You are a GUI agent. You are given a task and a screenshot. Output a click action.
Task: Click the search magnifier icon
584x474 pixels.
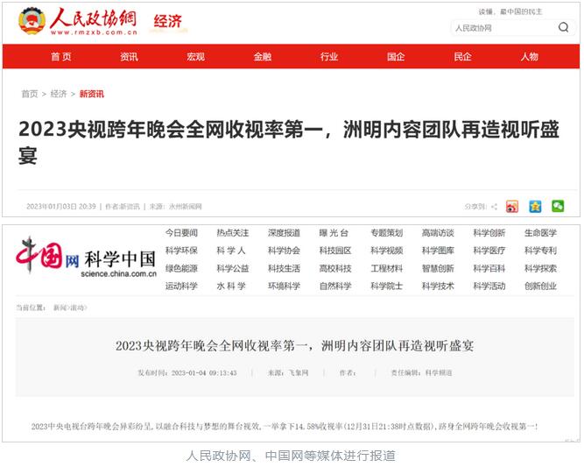tap(563, 27)
